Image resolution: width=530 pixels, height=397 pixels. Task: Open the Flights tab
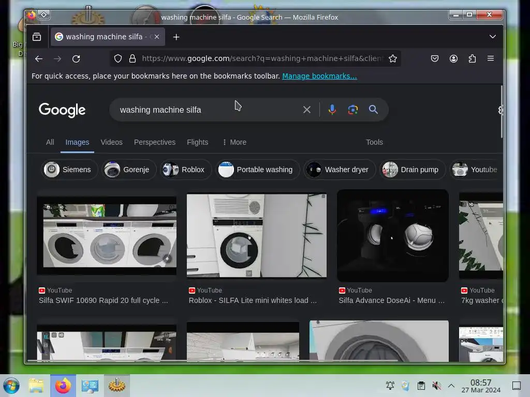point(197,142)
